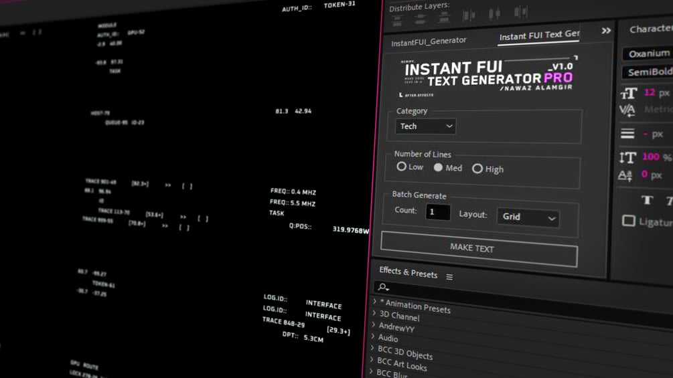Click distribute layers right edges icon
This screenshot has width=673, height=378.
(x=520, y=12)
